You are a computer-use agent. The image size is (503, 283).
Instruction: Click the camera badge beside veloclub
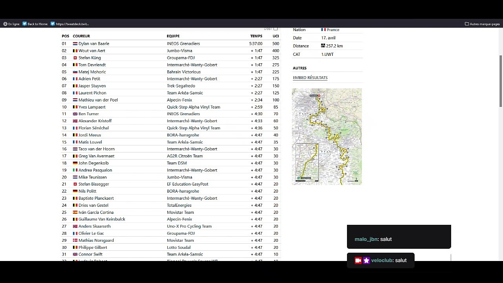coord(358,261)
